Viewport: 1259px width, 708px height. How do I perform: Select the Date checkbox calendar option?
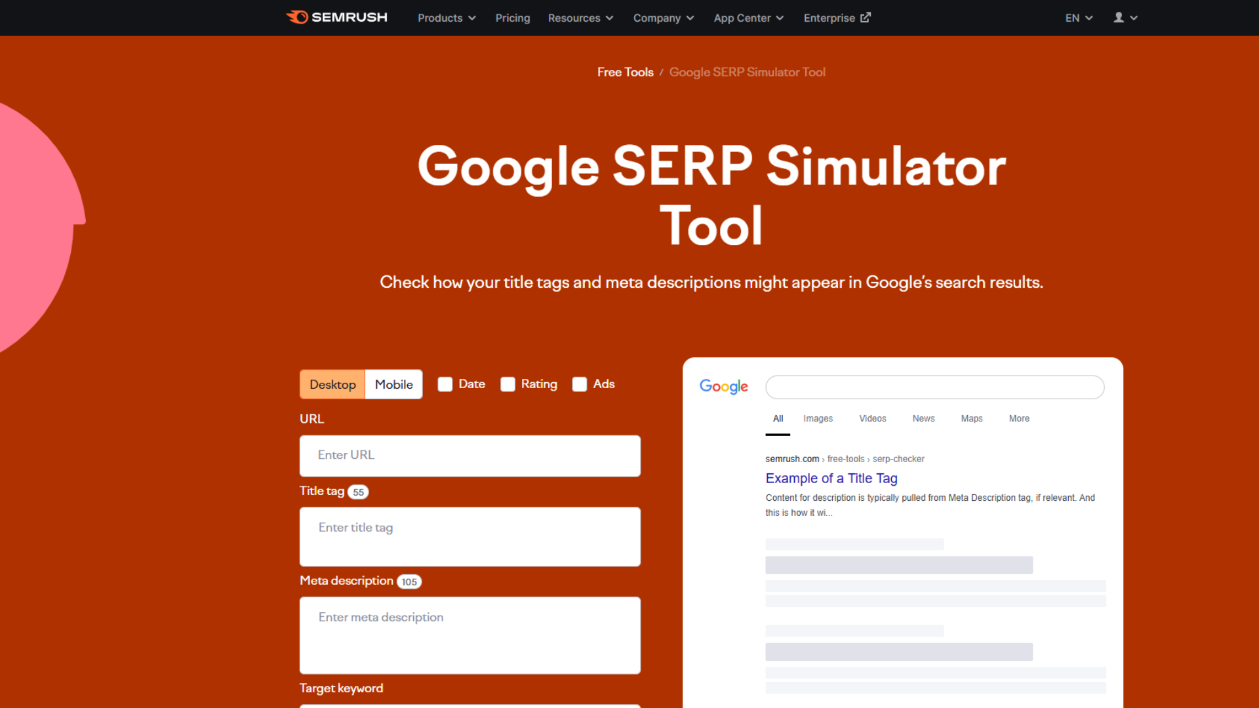pyautogui.click(x=445, y=384)
